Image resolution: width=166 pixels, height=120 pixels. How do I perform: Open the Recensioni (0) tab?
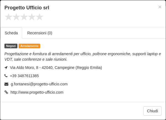pos(40,33)
